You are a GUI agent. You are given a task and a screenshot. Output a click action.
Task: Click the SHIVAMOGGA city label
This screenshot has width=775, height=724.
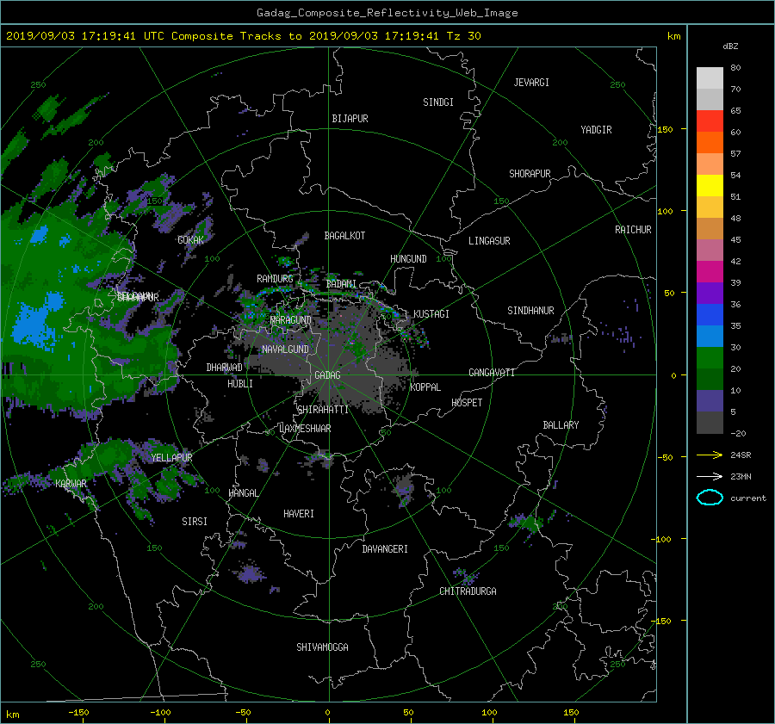pyautogui.click(x=322, y=647)
